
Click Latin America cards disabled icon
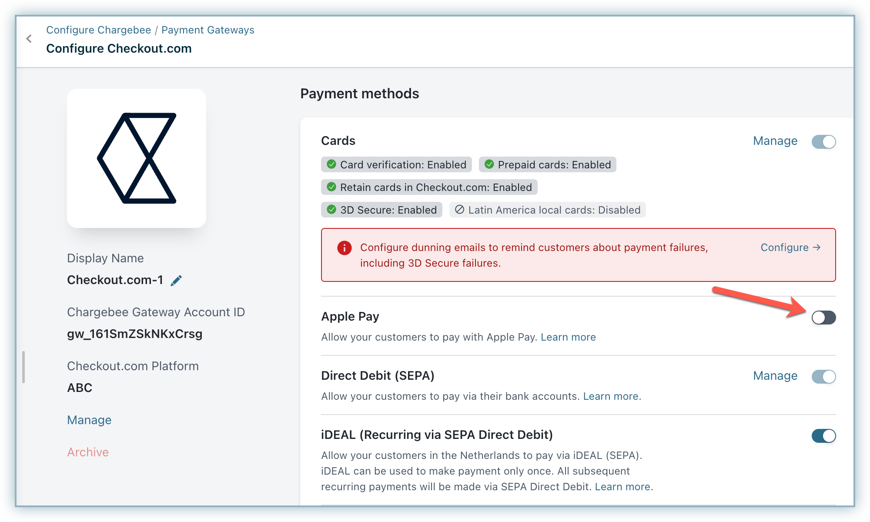coord(459,210)
